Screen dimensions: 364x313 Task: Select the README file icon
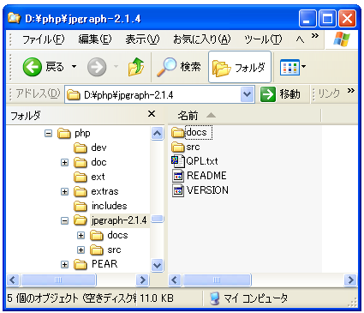pyautogui.click(x=178, y=176)
